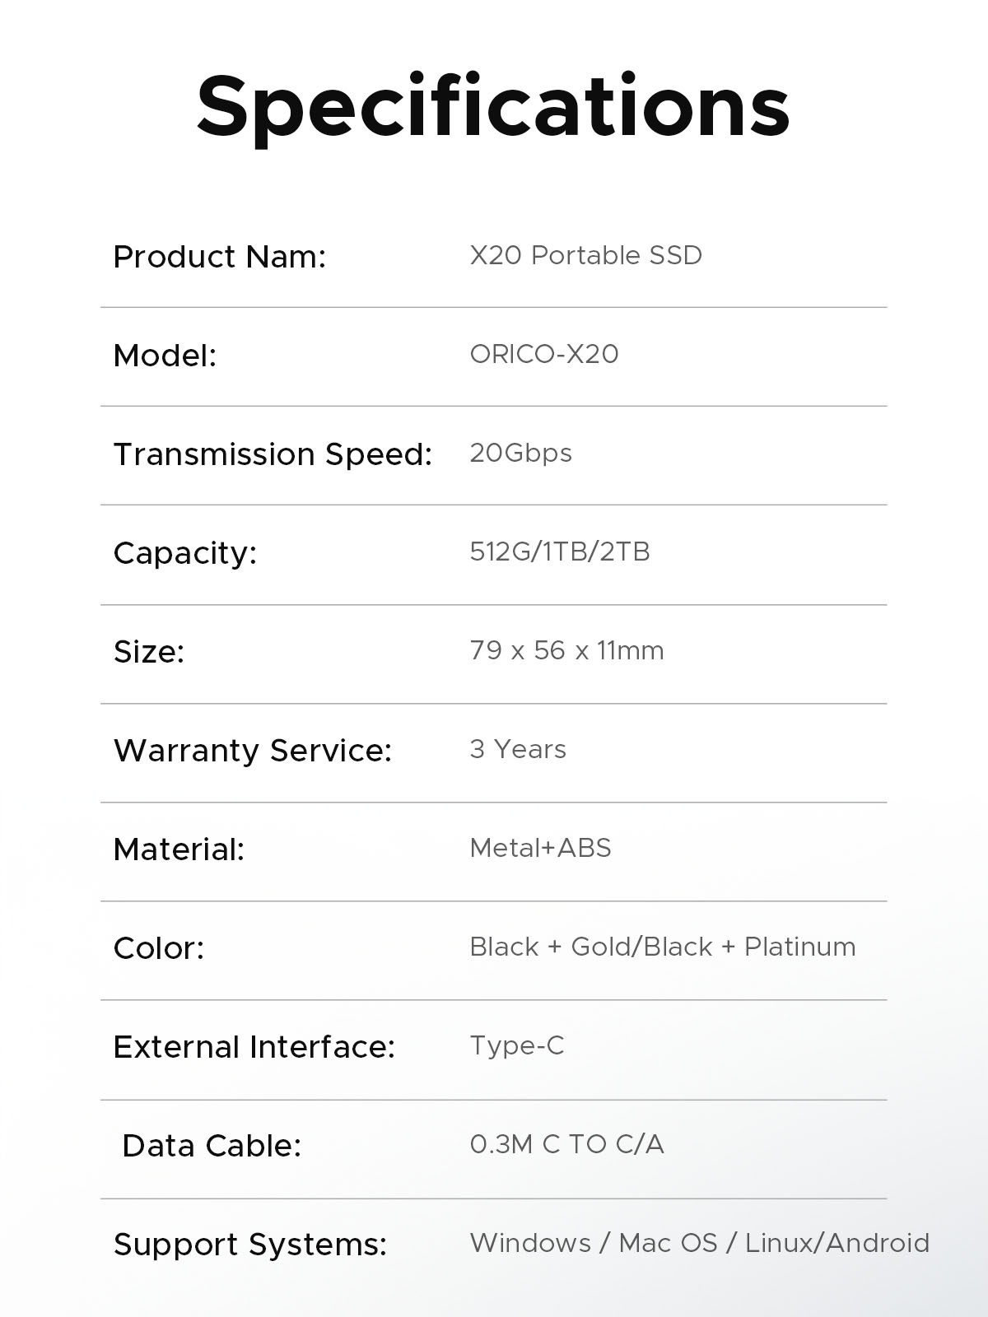The height and width of the screenshot is (1317, 988).
Task: Click the Material label
Action: click(179, 849)
